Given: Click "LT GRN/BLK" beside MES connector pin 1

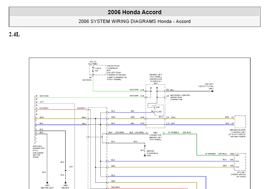Looking at the screenshot, I should (x=174, y=132).
